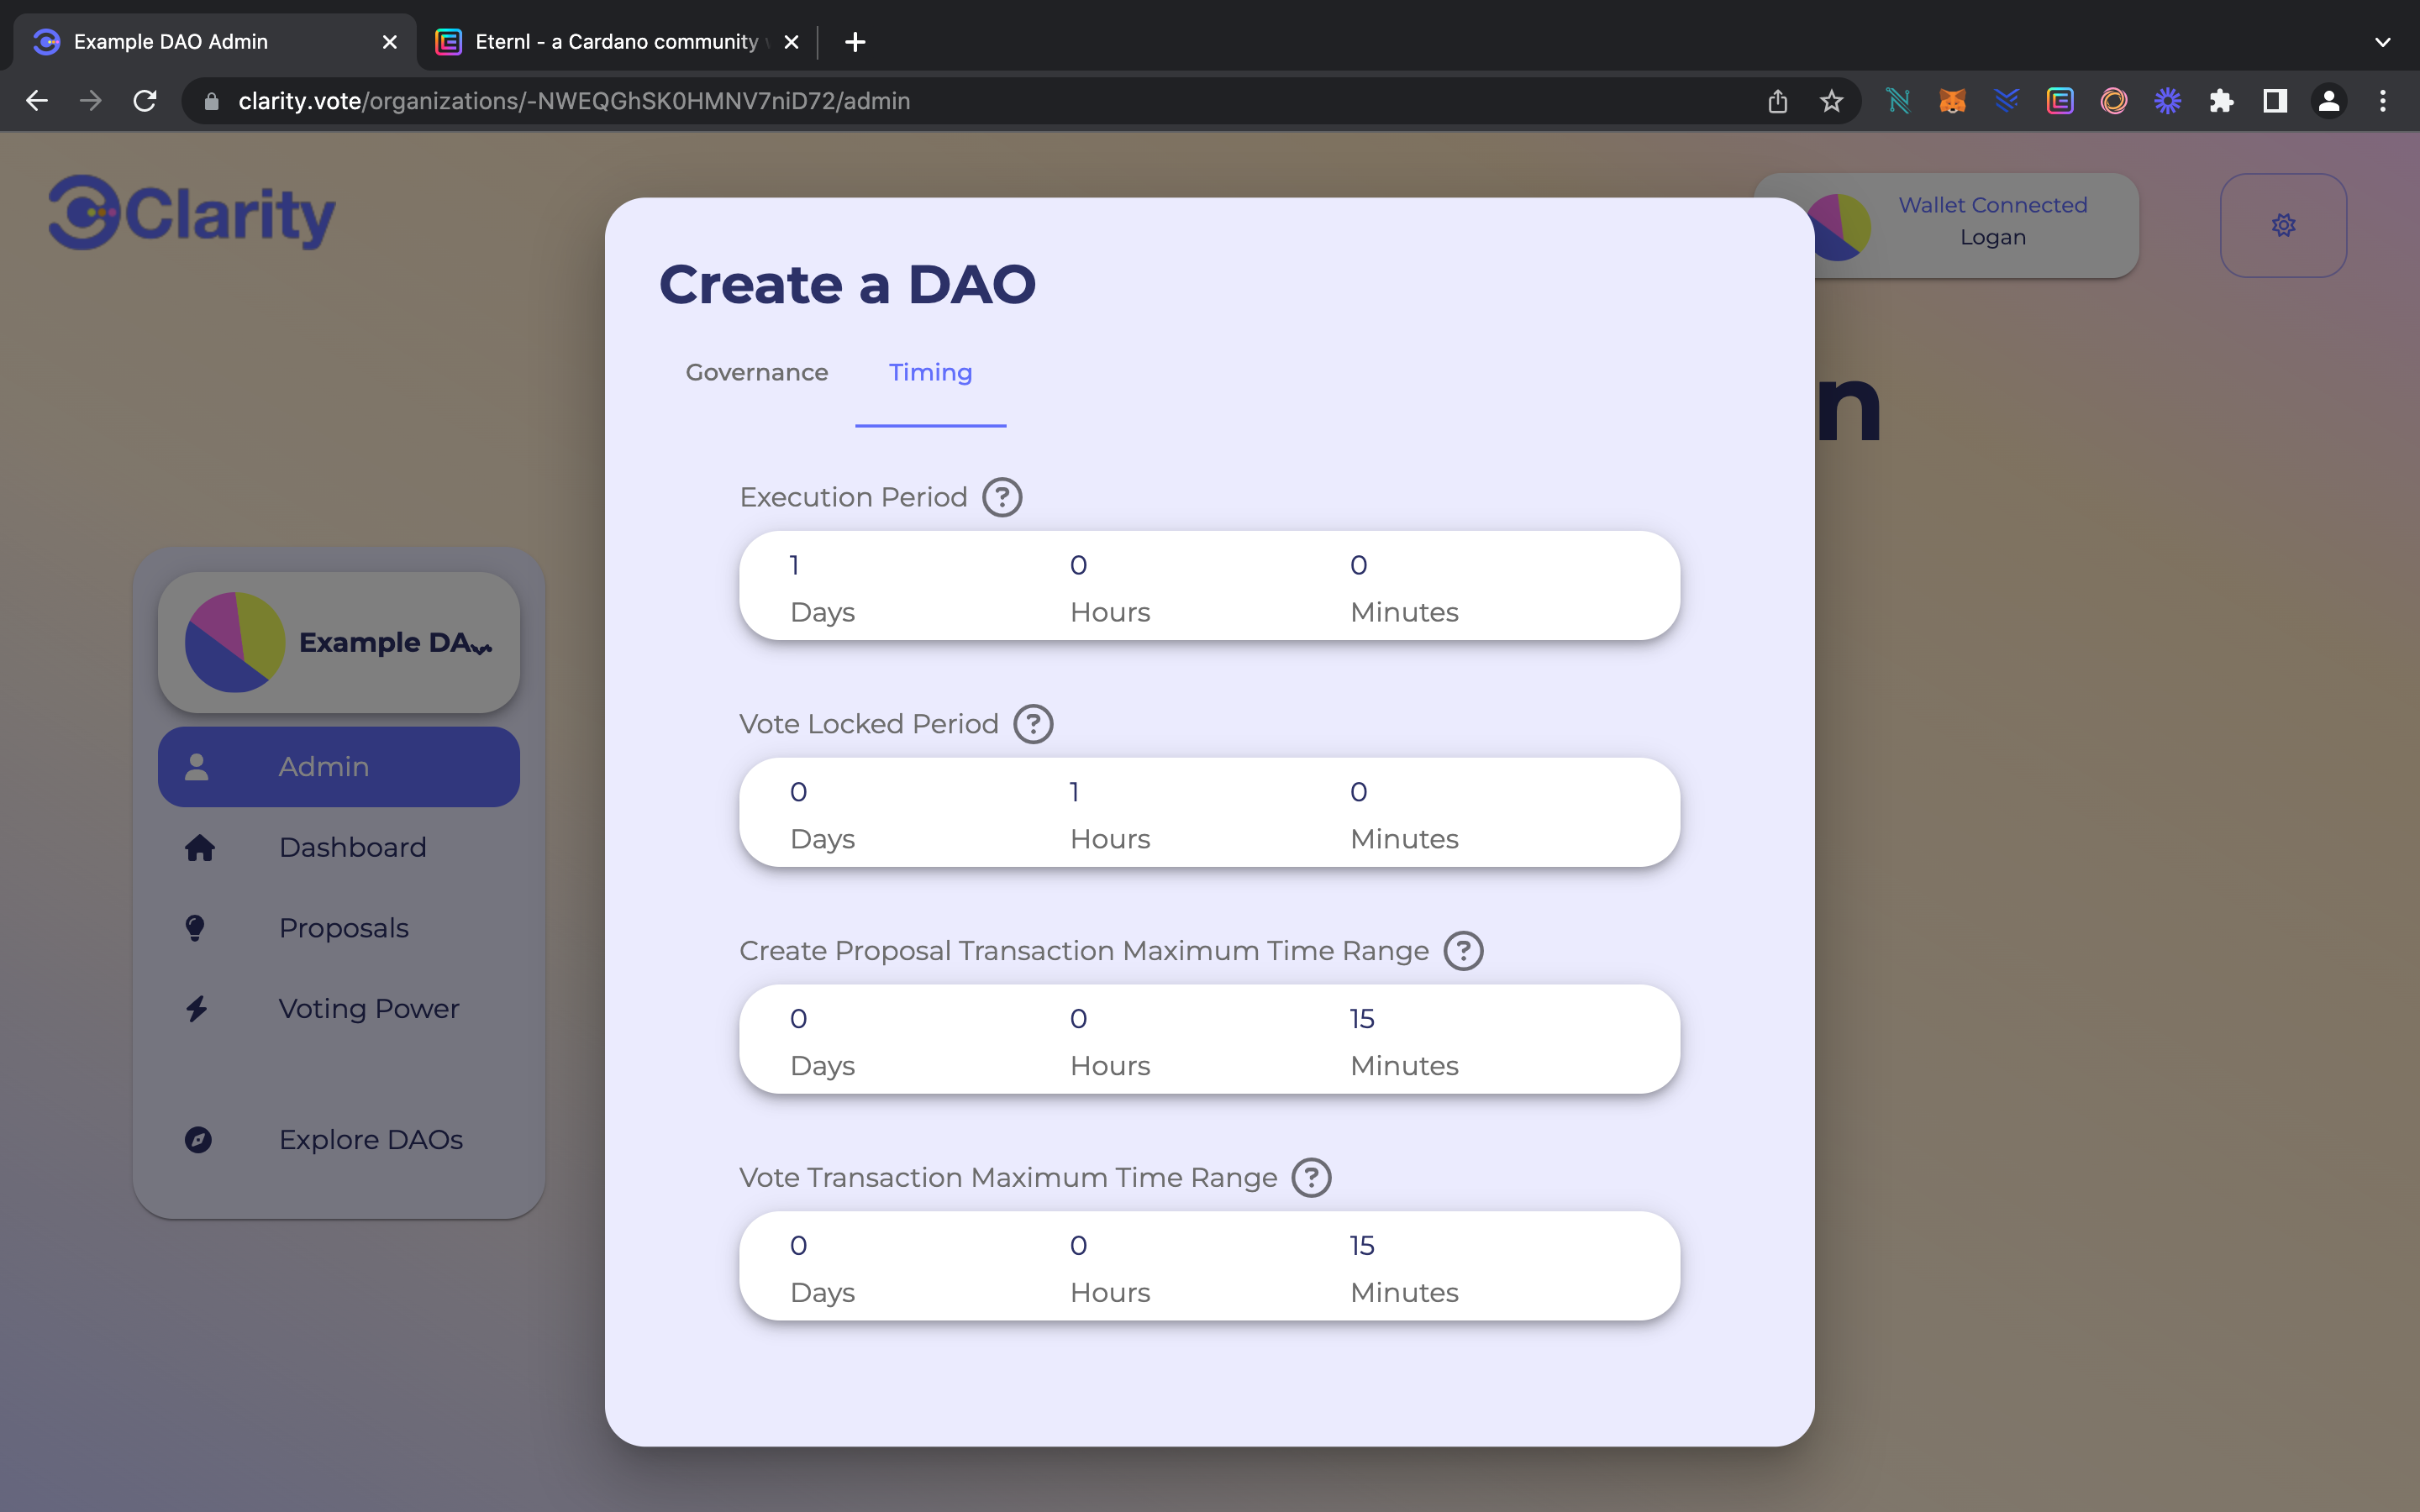Open Voting Power in the sidebar
This screenshot has width=2420, height=1512.
368,1008
